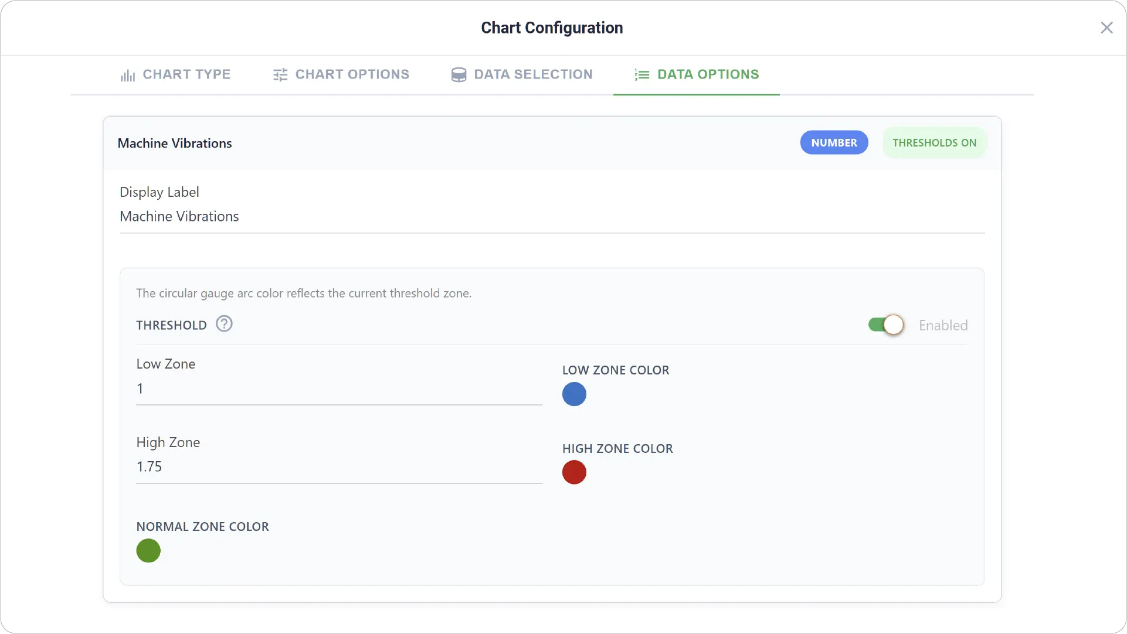1127x634 pixels.
Task: Pick the red High Zone color swatch
Action: click(x=574, y=472)
